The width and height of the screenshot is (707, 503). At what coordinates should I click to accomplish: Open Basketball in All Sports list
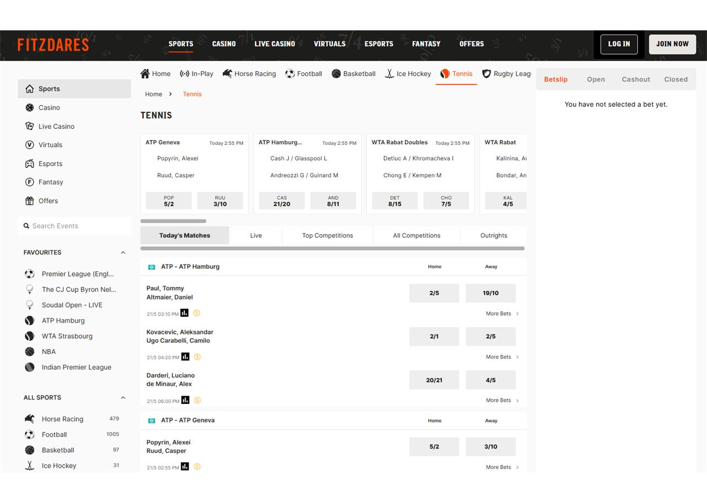pyautogui.click(x=72, y=450)
